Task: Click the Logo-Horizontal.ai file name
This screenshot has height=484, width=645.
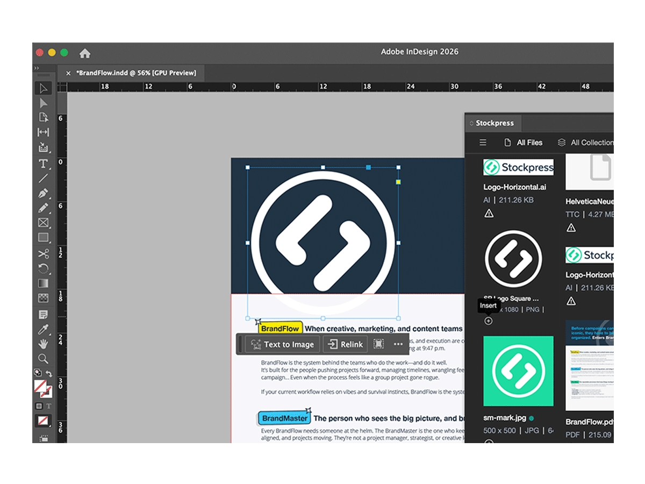Action: click(x=515, y=187)
